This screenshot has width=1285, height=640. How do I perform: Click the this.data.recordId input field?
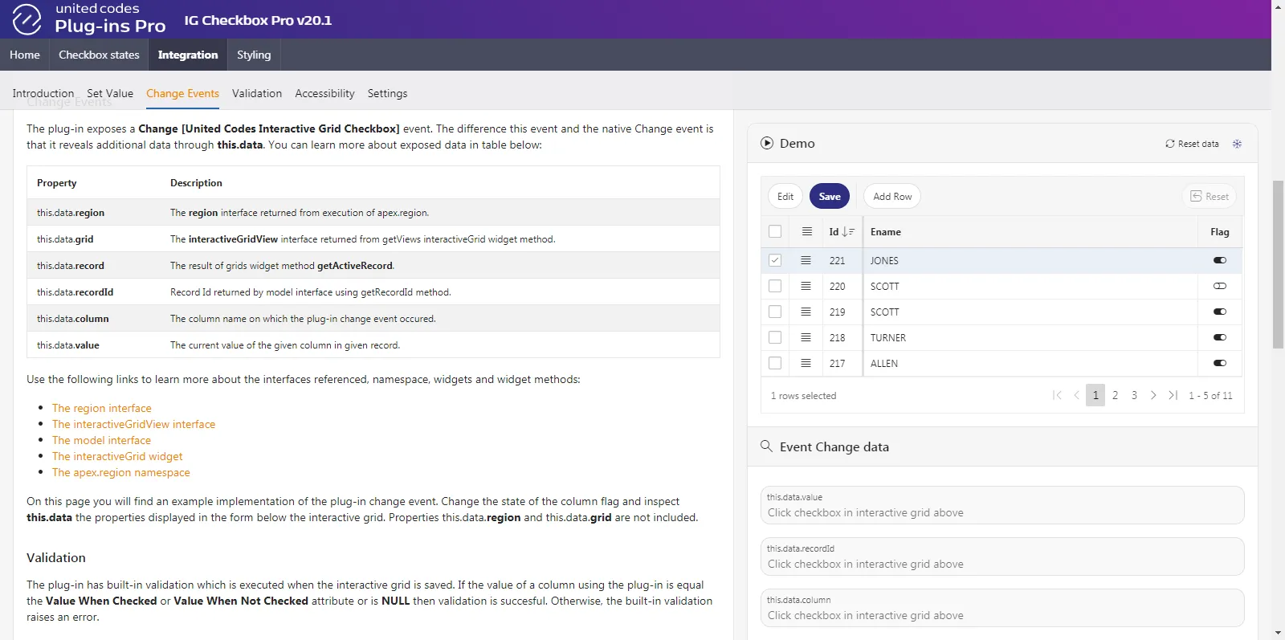(1001, 564)
